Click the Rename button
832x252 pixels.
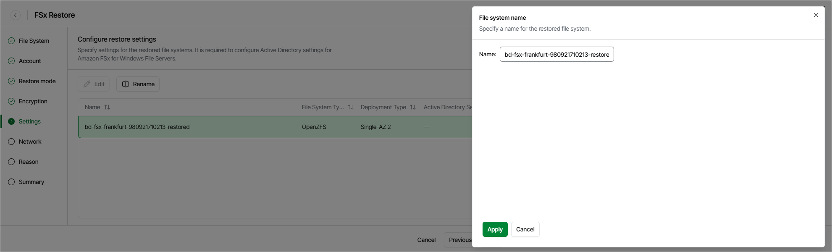(138, 84)
